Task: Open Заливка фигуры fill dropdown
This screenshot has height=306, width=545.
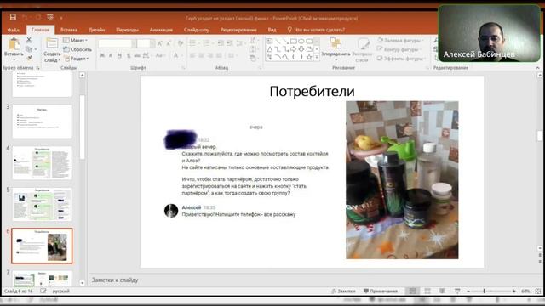Action: [x=401, y=40]
